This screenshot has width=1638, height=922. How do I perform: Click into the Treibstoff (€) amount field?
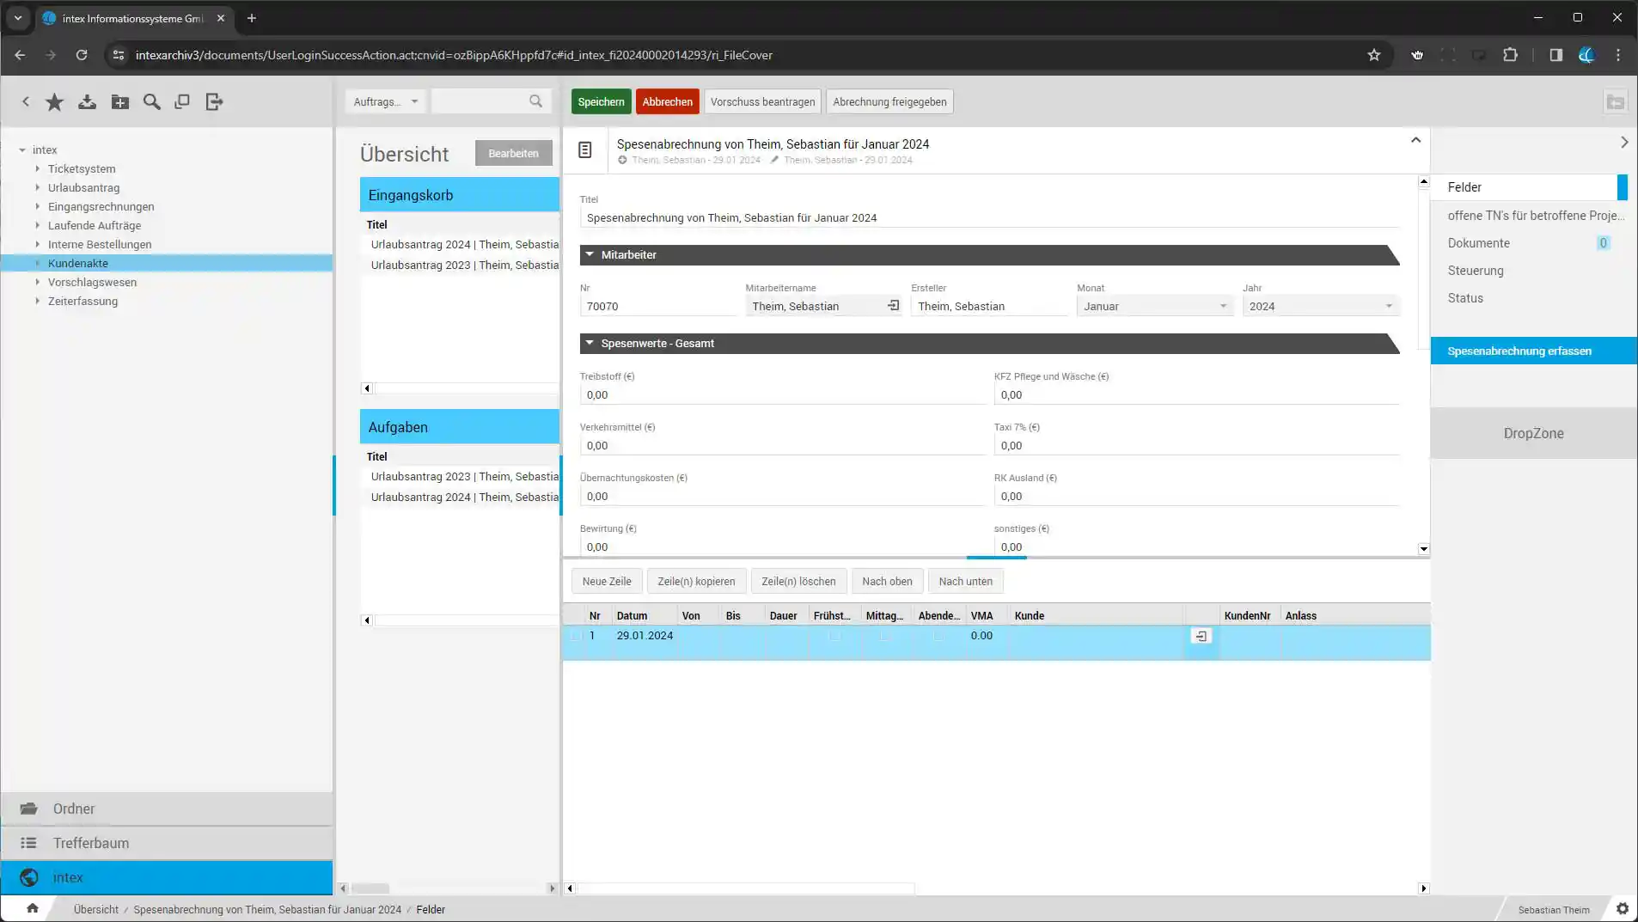point(780,395)
